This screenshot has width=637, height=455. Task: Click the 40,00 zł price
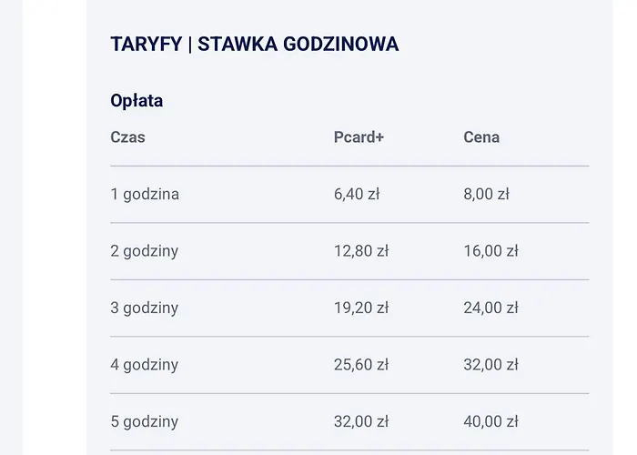point(490,421)
